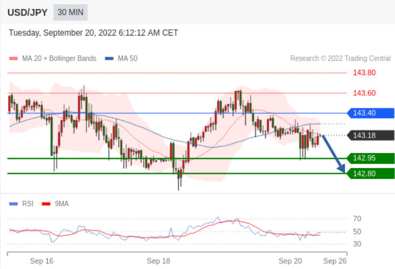
Task: Click the green 142.80 support tag
Action: [371, 174]
